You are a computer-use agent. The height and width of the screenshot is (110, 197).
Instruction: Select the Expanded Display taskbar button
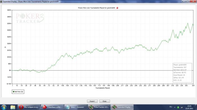point(122,107)
